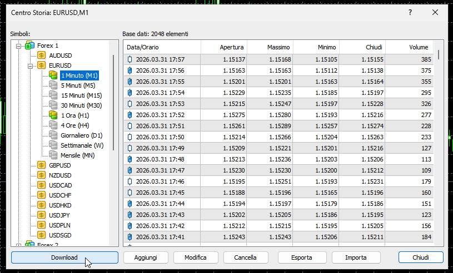Click the 1.15275 Apertura value
Image resolution: width=453 pixels, height=273 pixels.
pos(234,115)
